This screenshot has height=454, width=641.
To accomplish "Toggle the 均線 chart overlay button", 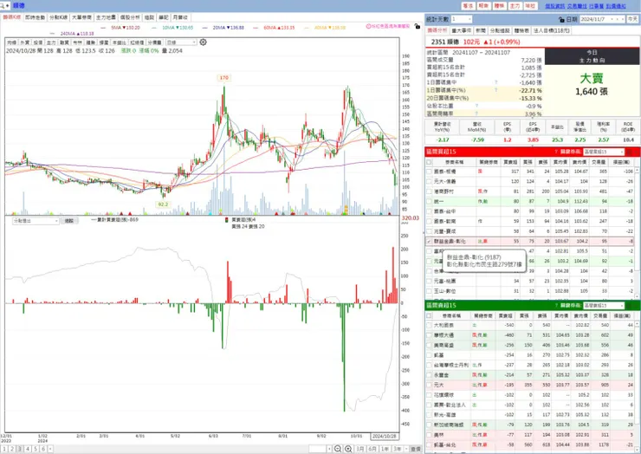I will [11, 42].
